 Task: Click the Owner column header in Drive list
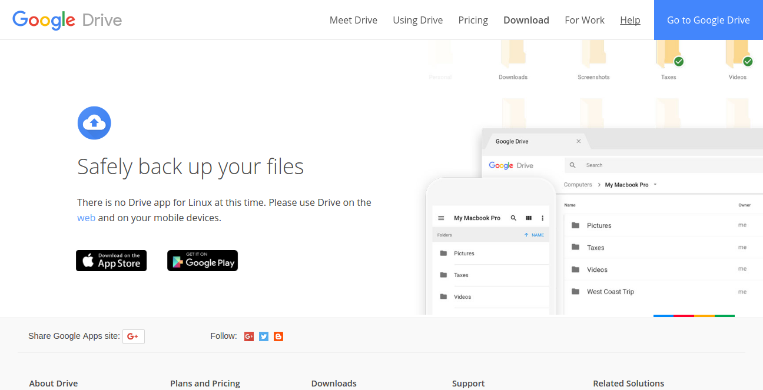744,205
